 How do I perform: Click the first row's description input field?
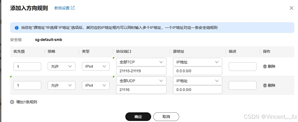coord(242,67)
